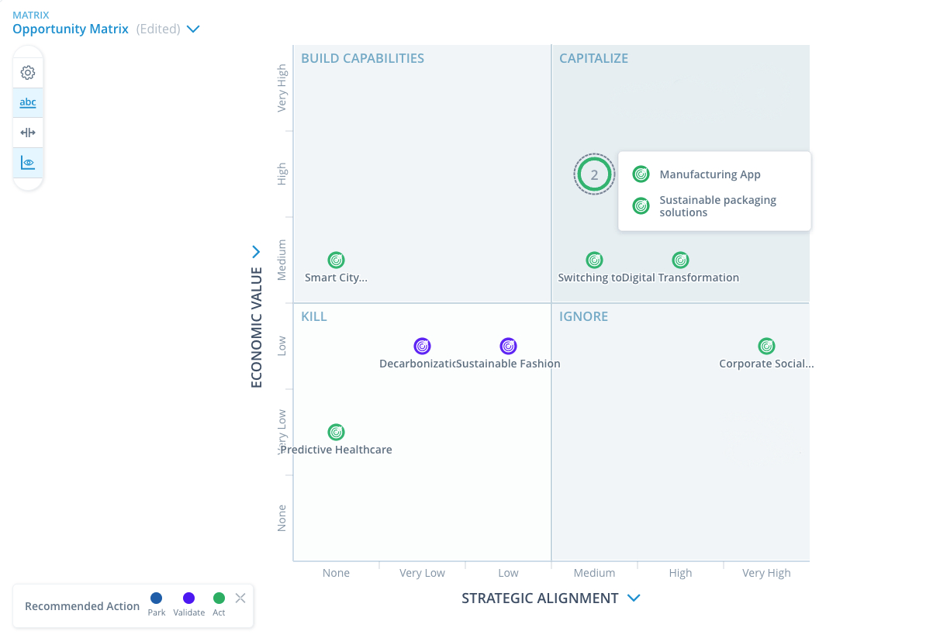Click the Digital Transformation opportunity bubble

(x=680, y=260)
